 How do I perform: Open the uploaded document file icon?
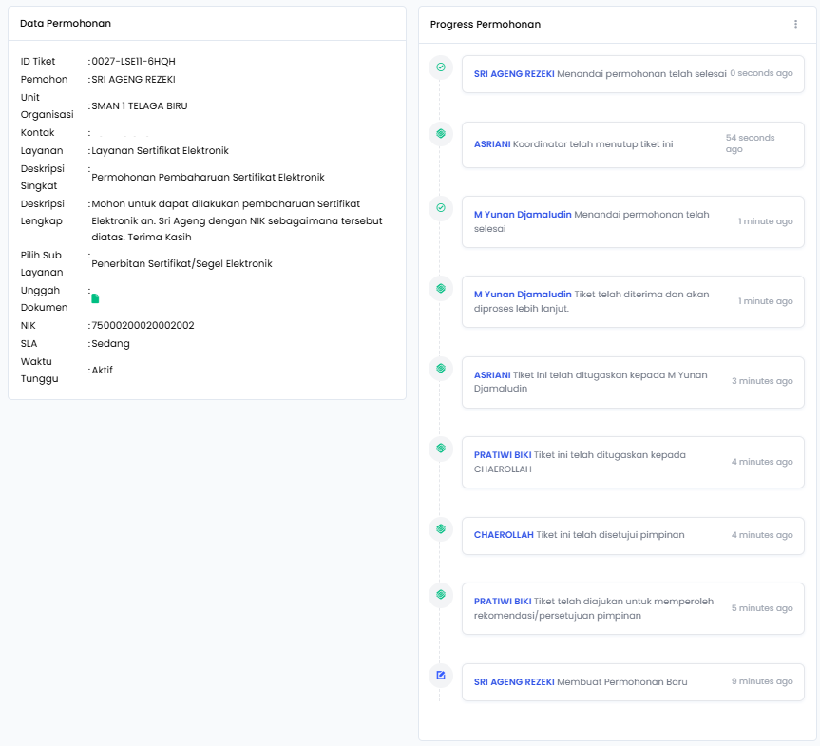click(95, 298)
